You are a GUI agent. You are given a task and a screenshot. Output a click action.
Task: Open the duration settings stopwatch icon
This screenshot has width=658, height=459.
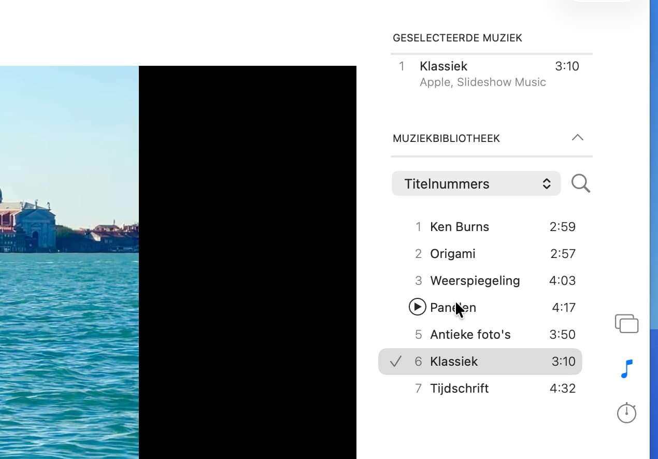[x=626, y=412]
